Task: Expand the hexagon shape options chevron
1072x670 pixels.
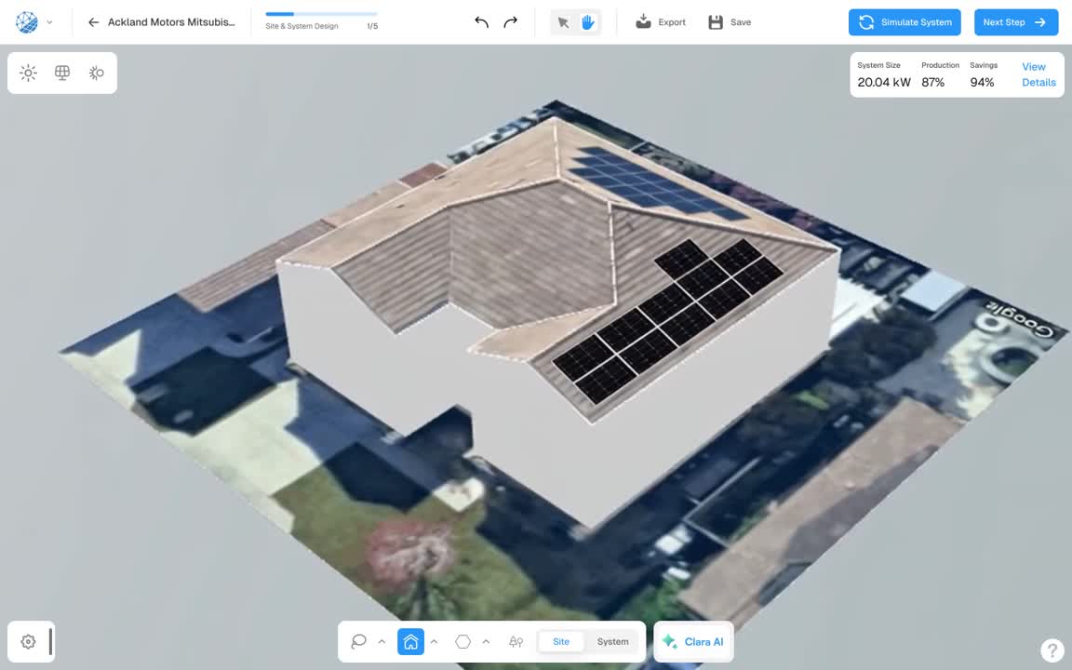Action: coord(486,642)
